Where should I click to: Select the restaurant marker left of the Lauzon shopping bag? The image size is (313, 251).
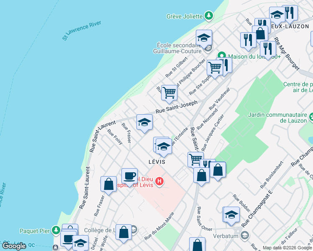click(248, 40)
